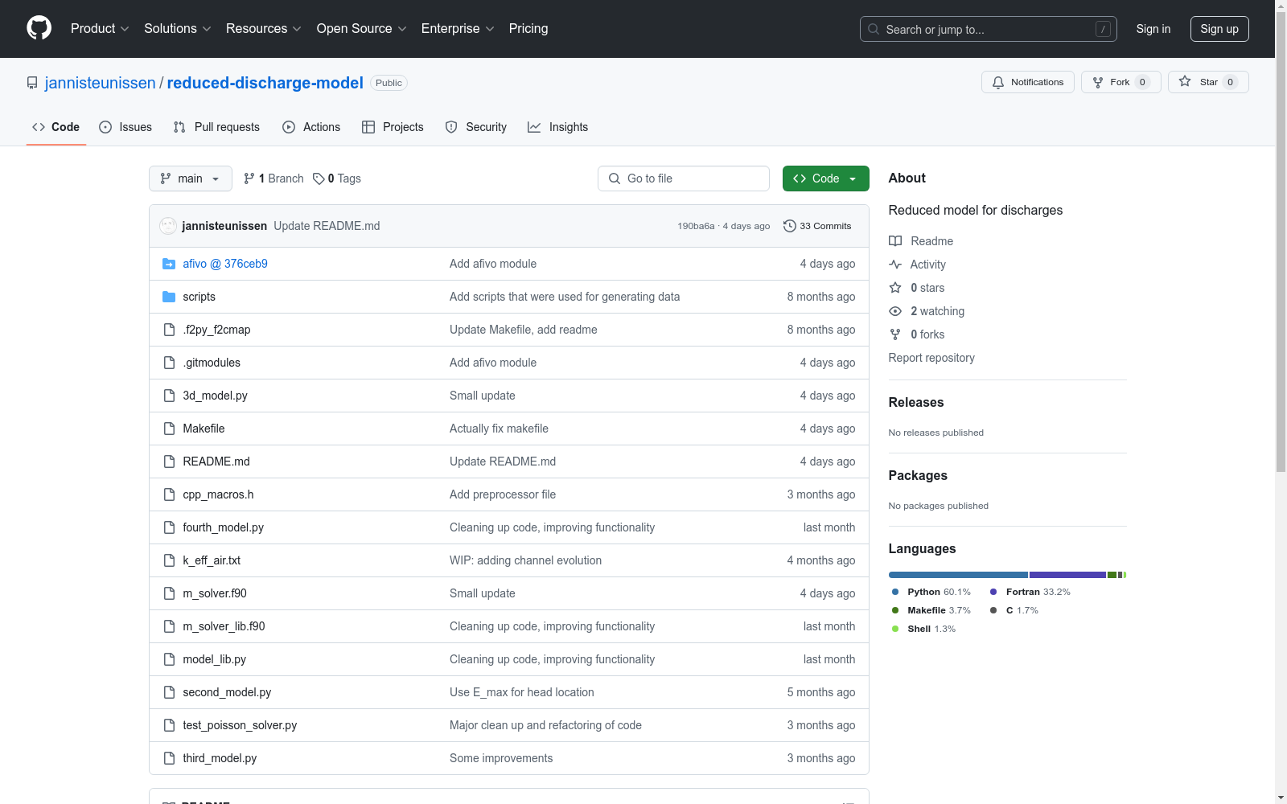This screenshot has width=1287, height=804.
Task: Click Report repository link
Action: (931, 358)
